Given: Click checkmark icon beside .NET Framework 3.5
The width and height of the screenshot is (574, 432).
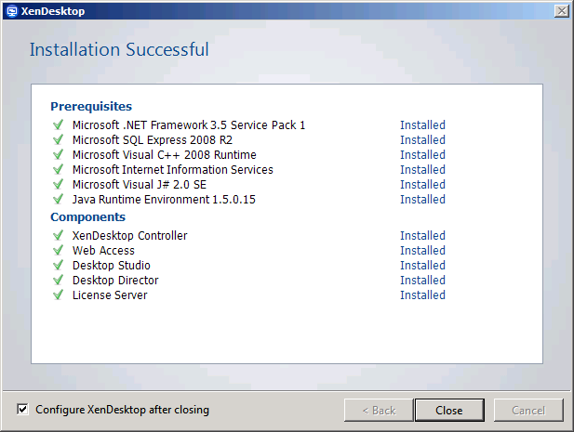Looking at the screenshot, I should [x=59, y=124].
